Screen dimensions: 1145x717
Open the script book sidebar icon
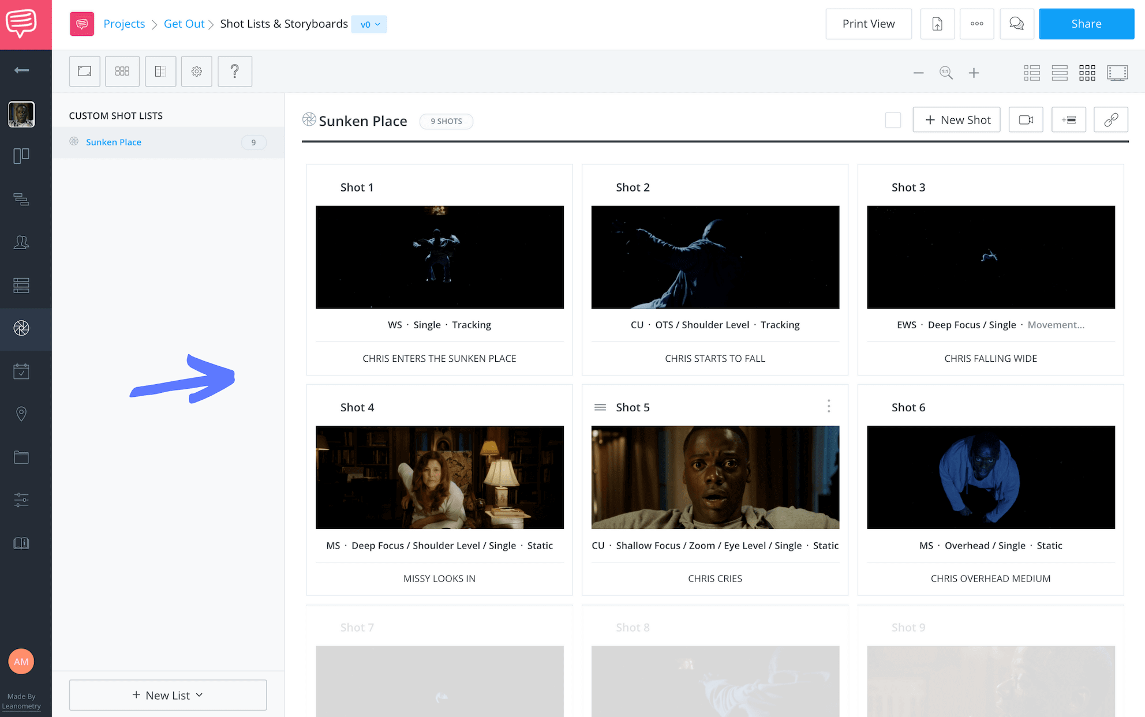coord(21,543)
